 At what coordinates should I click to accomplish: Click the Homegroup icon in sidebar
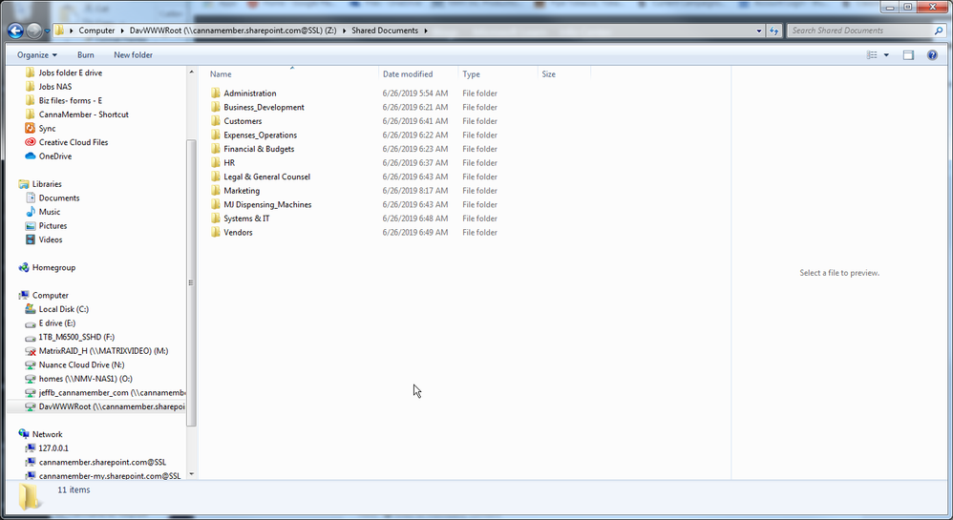coord(24,268)
